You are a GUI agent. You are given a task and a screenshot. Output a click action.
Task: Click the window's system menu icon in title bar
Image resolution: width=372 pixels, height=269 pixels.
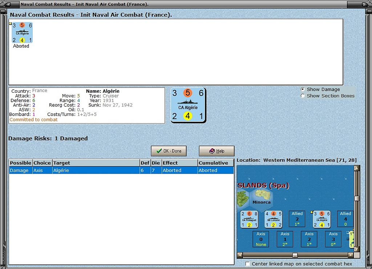click(x=7, y=4)
